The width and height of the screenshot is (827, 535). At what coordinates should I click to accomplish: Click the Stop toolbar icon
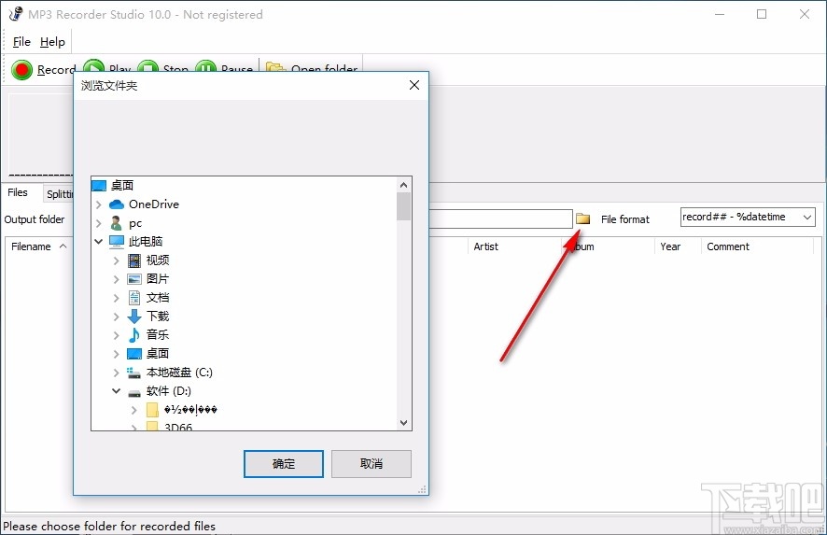click(148, 66)
